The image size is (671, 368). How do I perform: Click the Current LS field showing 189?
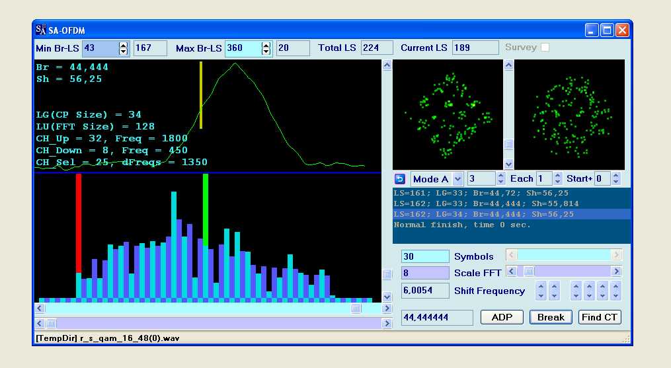point(475,48)
